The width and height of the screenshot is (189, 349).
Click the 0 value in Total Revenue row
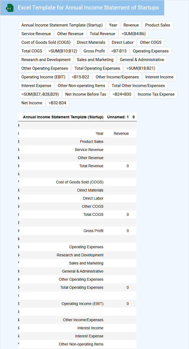[x=128, y=166]
